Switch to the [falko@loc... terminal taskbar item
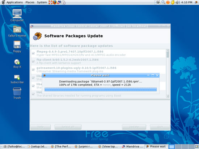This screenshot has width=199, height=149. (x=14, y=146)
